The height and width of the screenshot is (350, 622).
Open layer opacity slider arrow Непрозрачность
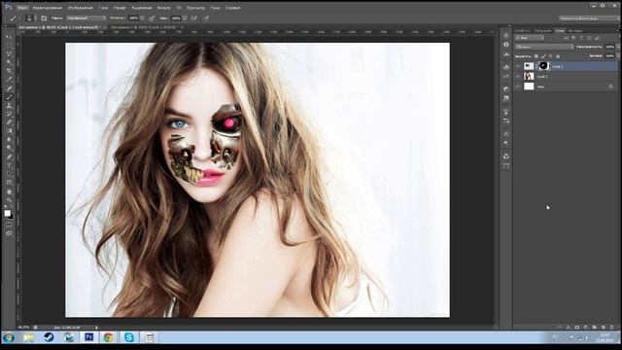[618, 47]
